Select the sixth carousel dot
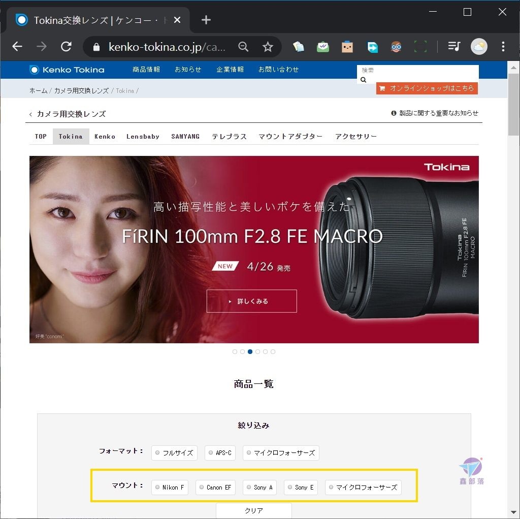Image resolution: width=520 pixels, height=519 pixels. point(273,351)
